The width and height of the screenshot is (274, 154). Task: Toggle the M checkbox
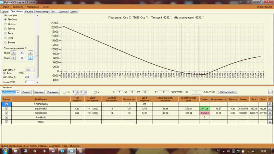point(95,92)
